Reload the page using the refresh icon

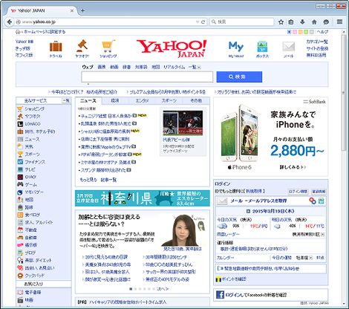[203, 22]
